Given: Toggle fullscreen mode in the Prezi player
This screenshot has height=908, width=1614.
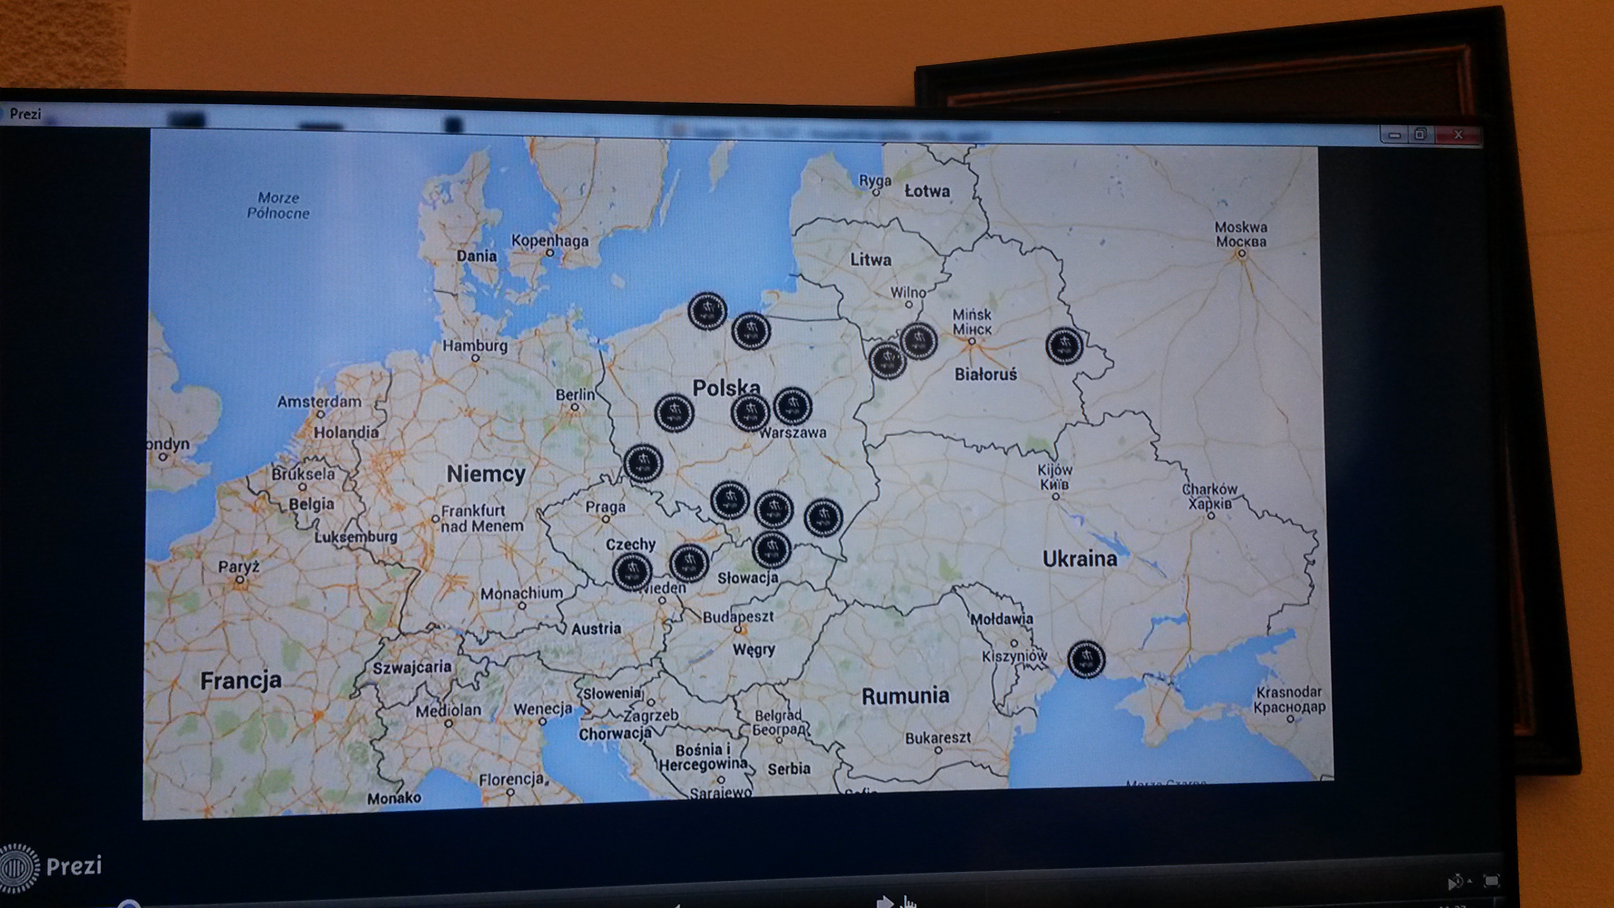Looking at the screenshot, I should 1492,881.
